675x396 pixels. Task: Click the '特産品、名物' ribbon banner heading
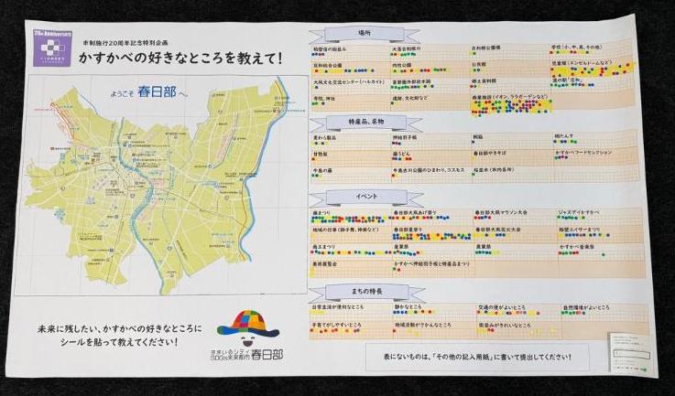(x=366, y=123)
